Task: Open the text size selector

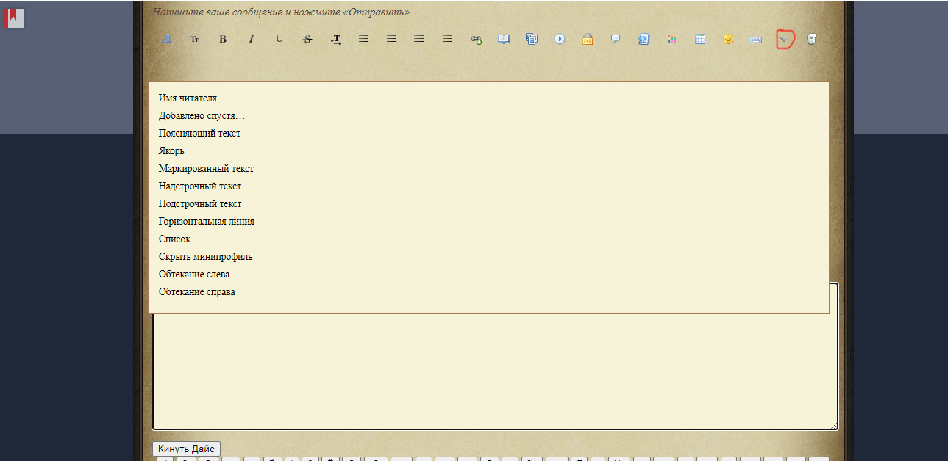Action: [x=195, y=40]
